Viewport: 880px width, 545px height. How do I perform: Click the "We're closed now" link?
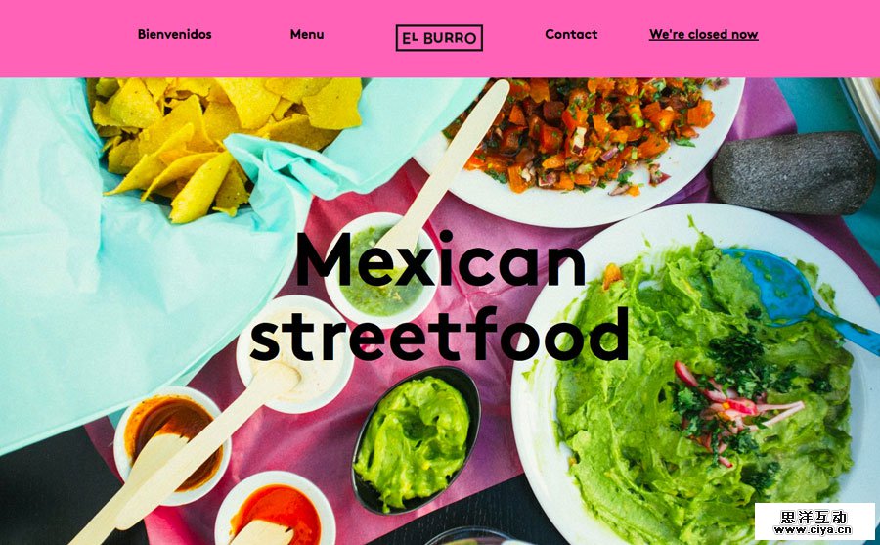coord(703,35)
